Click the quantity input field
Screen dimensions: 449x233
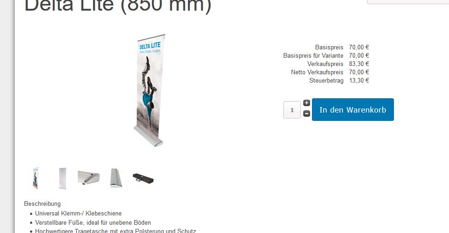point(292,110)
